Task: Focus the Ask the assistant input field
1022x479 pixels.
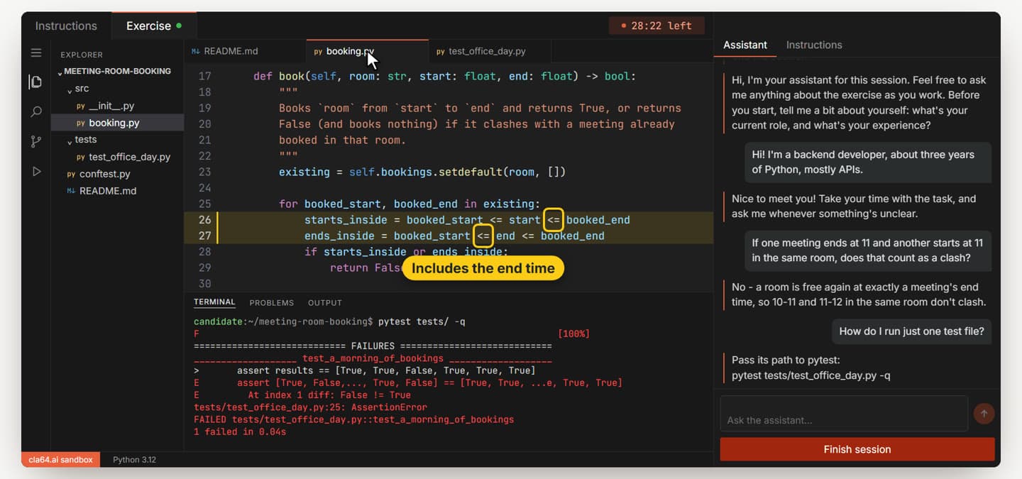Action: [x=844, y=414]
